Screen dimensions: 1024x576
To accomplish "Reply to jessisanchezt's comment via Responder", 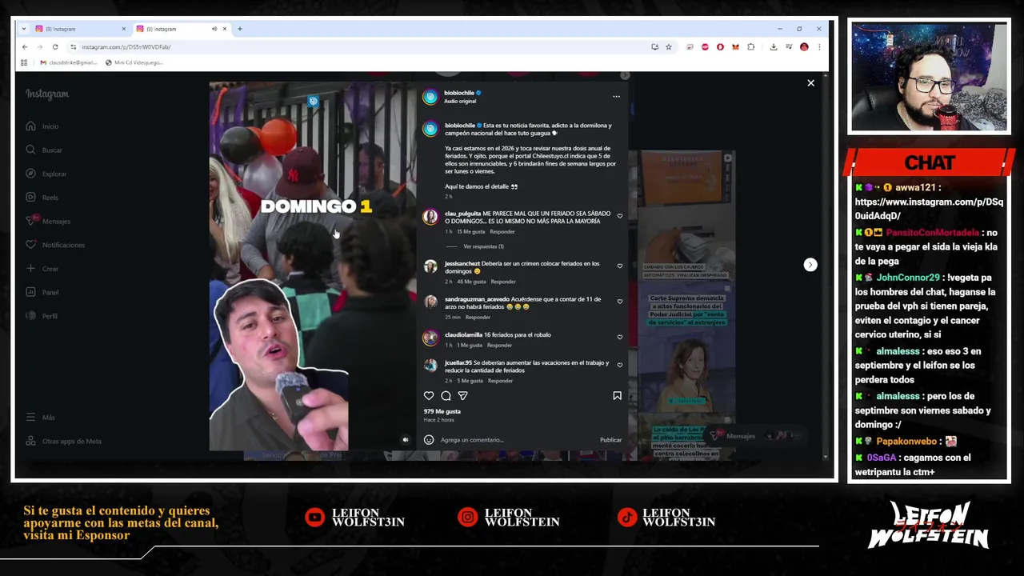I will coord(503,282).
